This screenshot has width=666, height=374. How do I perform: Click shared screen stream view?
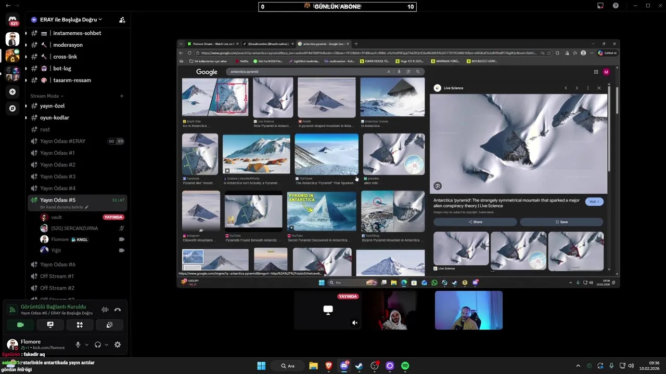[x=398, y=164]
